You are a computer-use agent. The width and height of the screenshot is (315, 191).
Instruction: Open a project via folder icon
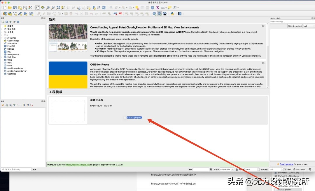click(10, 8)
